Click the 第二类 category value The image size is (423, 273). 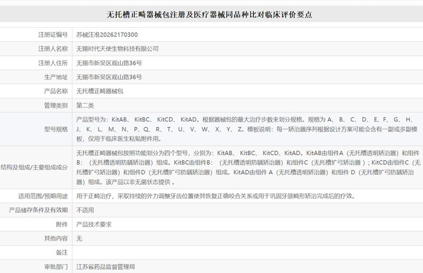pos(85,105)
